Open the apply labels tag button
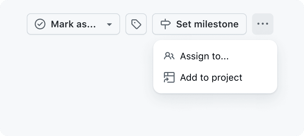The image size is (304, 136). pos(136,24)
